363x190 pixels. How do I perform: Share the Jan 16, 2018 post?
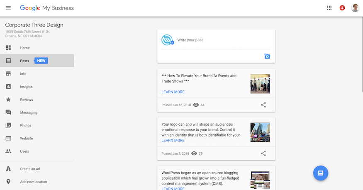263,105
